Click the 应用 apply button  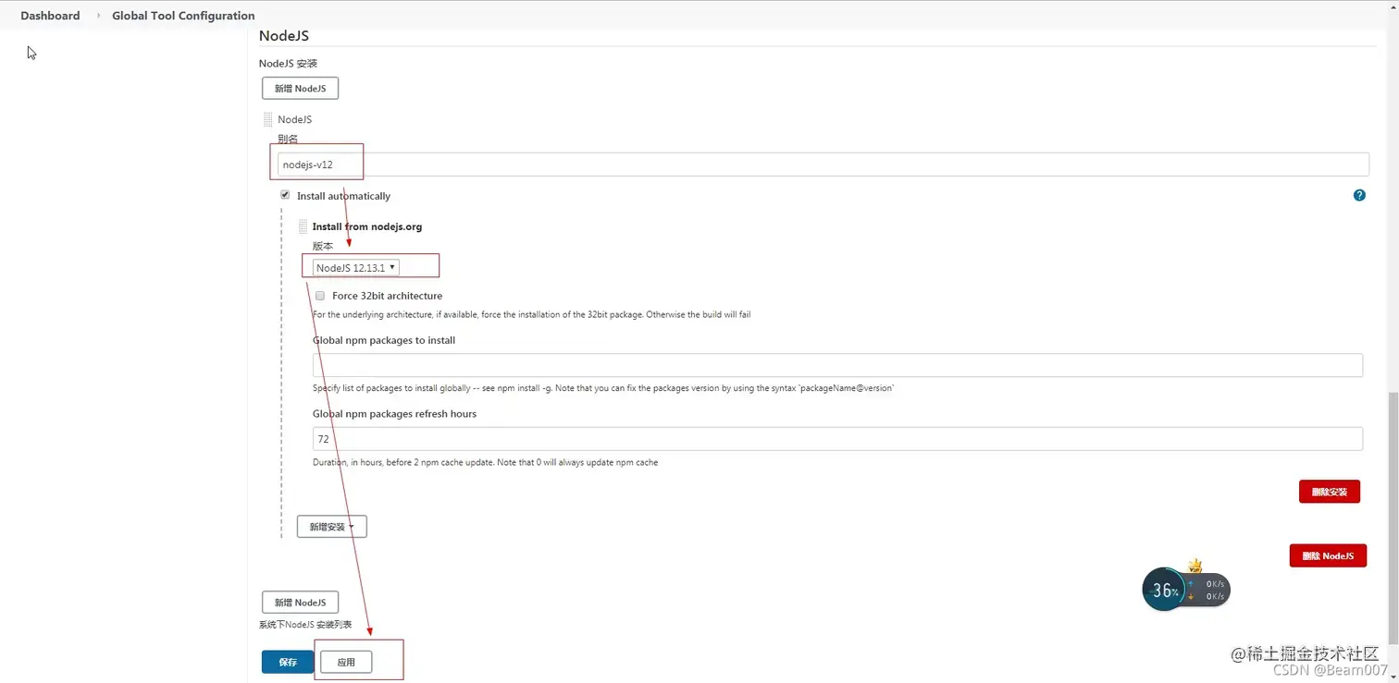346,662
